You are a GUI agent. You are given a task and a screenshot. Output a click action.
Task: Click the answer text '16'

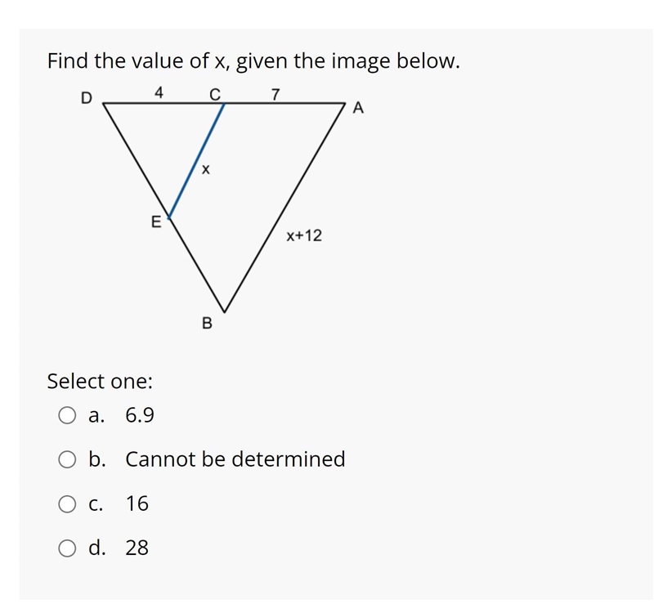click(137, 503)
